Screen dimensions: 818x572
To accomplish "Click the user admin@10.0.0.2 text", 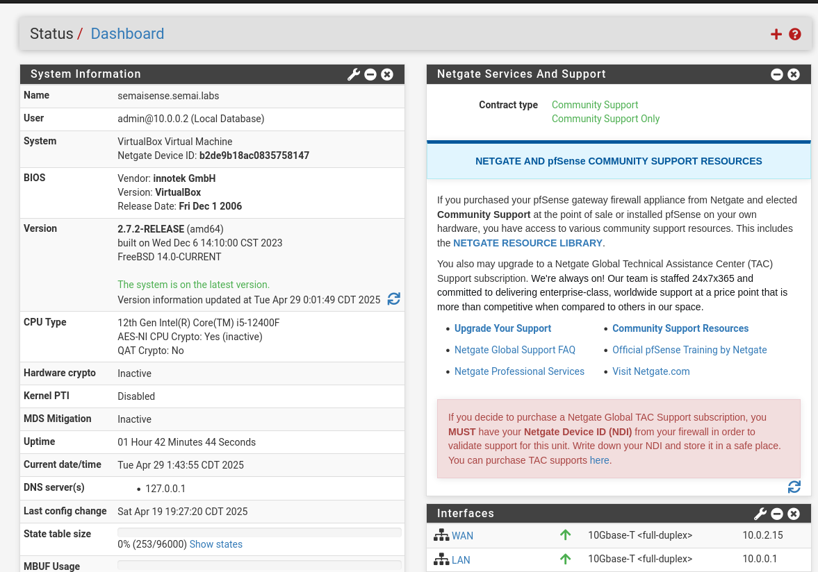I will tap(190, 119).
